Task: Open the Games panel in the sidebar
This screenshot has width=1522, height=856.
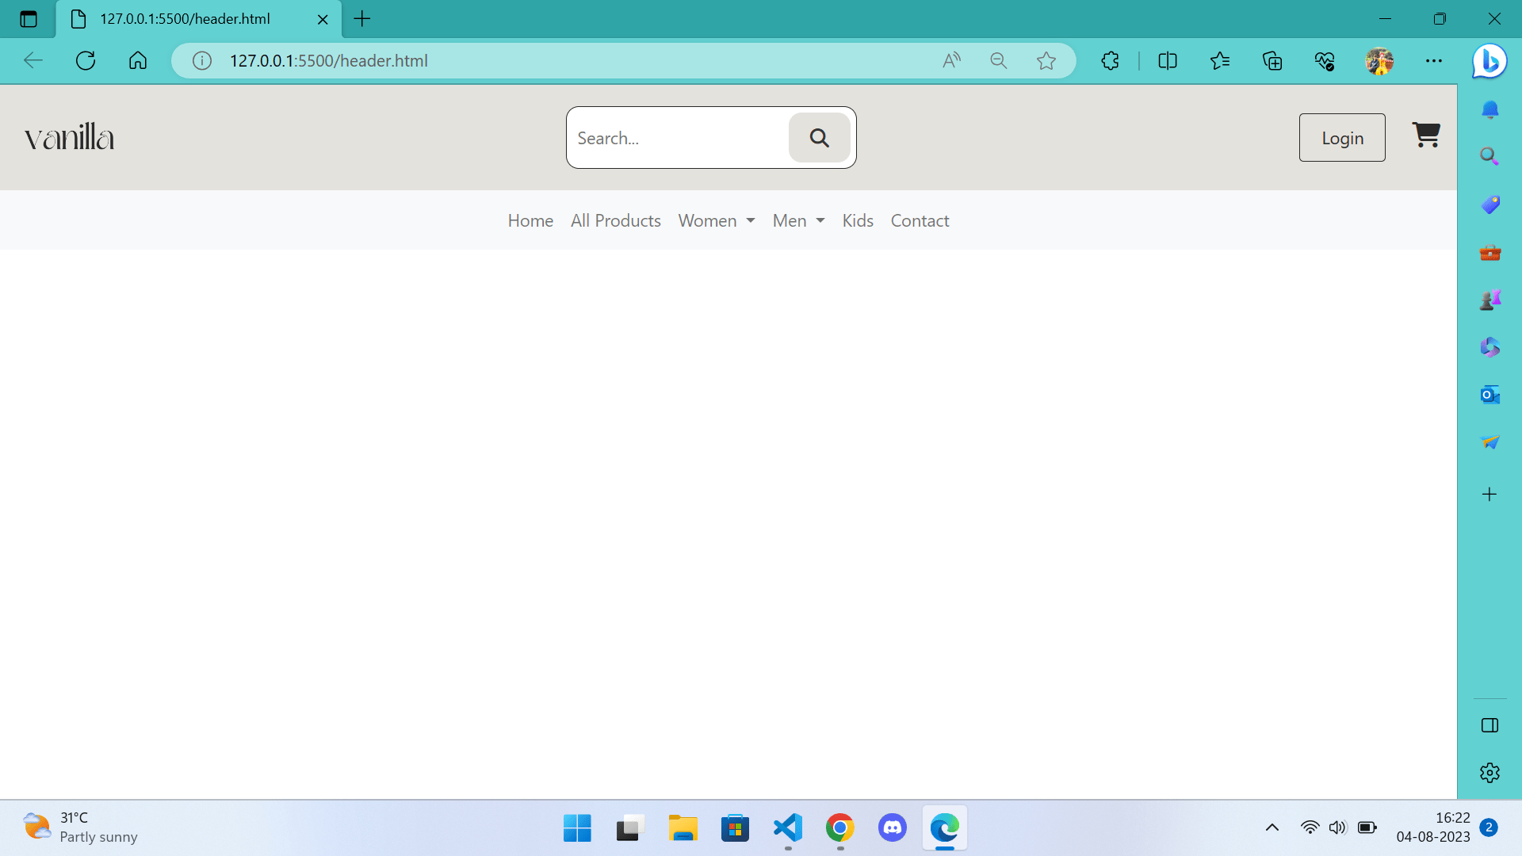Action: tap(1489, 300)
